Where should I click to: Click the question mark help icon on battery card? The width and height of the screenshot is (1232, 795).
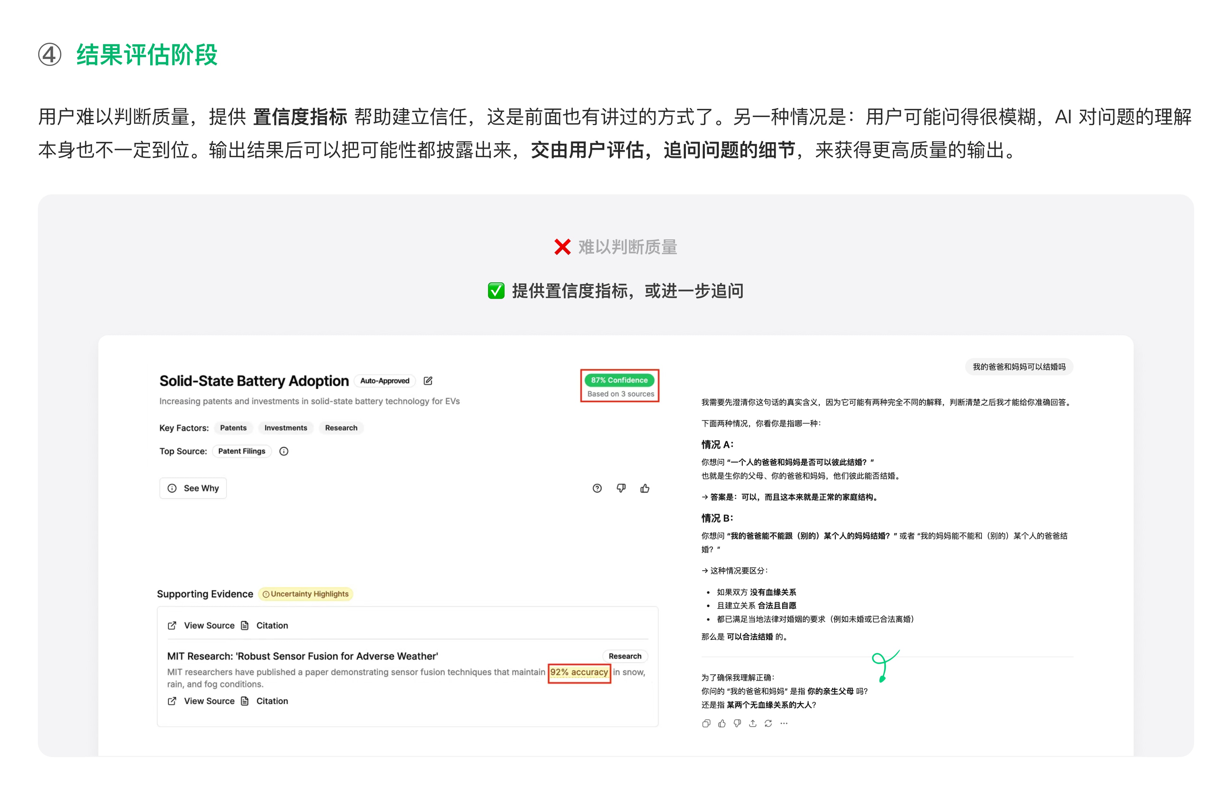(x=597, y=488)
